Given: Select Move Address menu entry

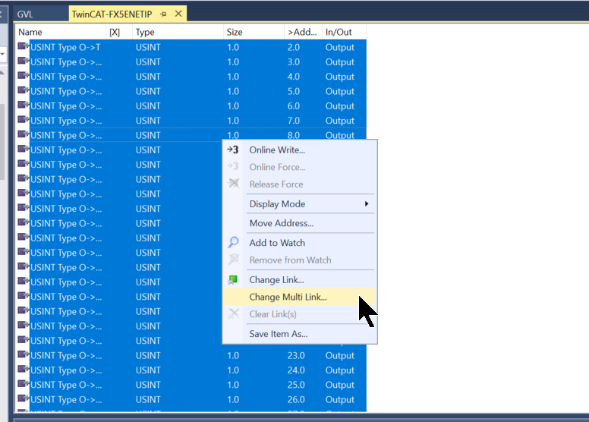Looking at the screenshot, I should tap(281, 223).
